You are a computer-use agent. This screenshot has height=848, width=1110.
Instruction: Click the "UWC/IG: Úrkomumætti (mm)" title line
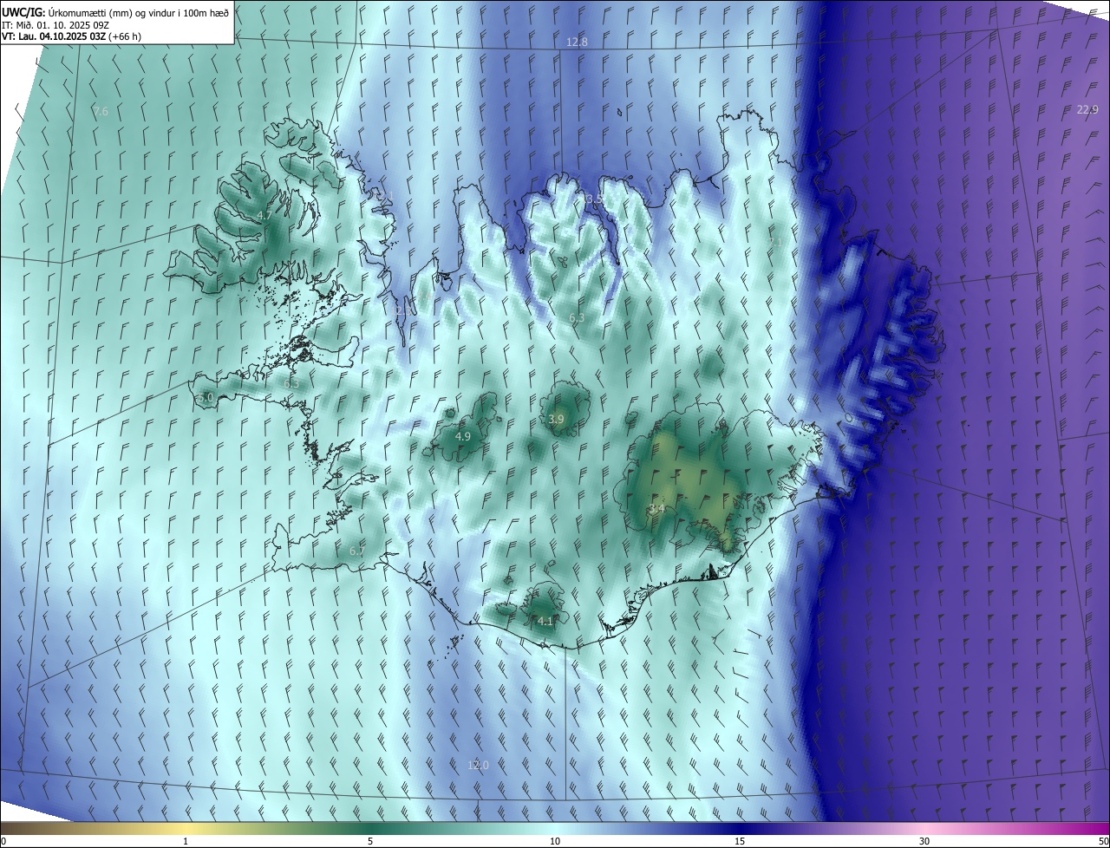[115, 12]
